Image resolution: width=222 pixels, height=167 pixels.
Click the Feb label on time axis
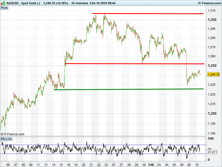point(151,164)
